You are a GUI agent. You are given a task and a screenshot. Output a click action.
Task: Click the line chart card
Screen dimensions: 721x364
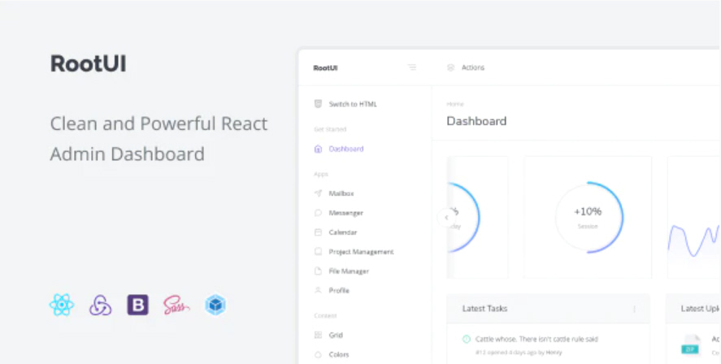click(694, 218)
